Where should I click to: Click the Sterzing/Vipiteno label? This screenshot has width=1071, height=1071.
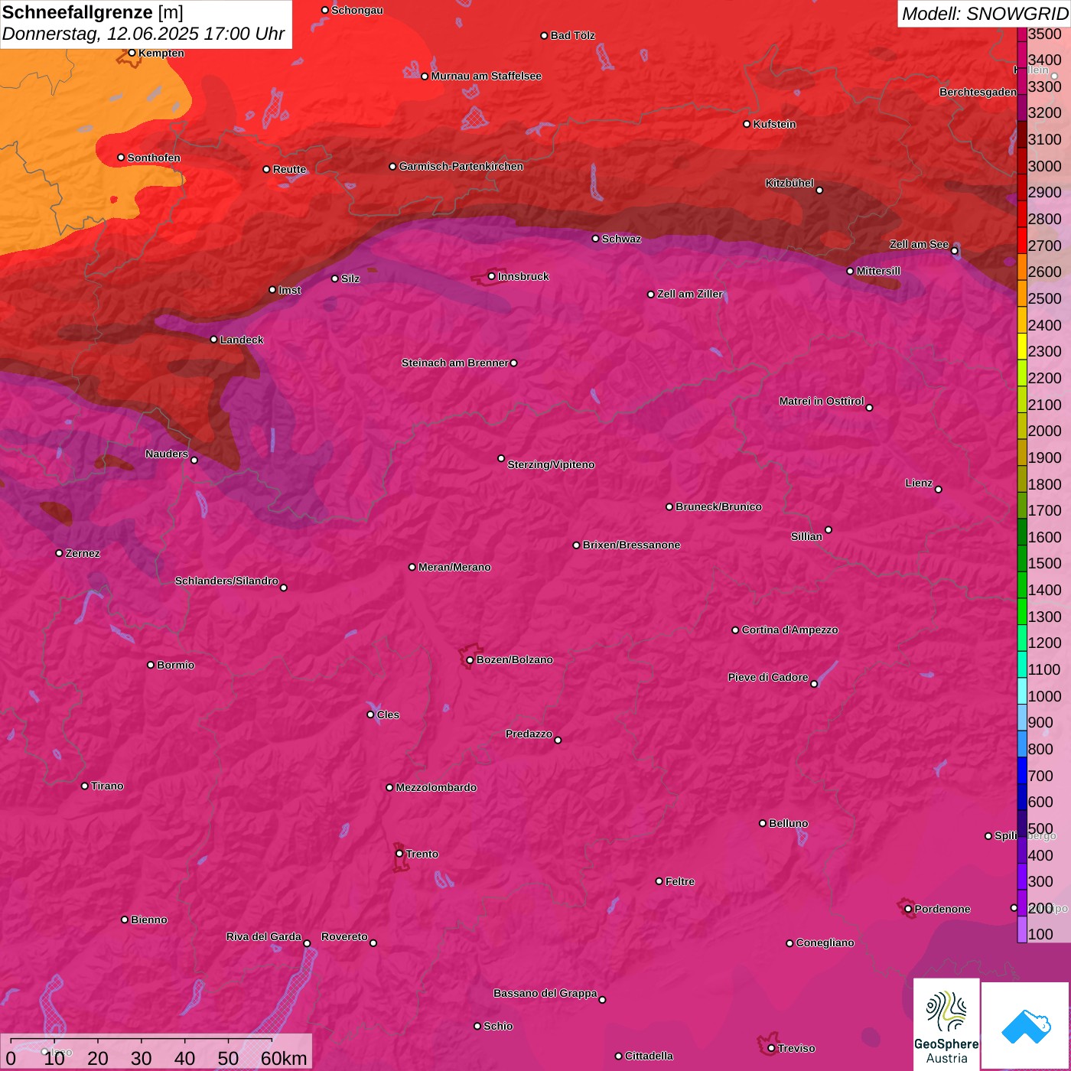[x=551, y=464]
